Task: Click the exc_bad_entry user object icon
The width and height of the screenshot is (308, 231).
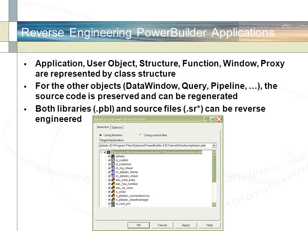Action: 113,180
